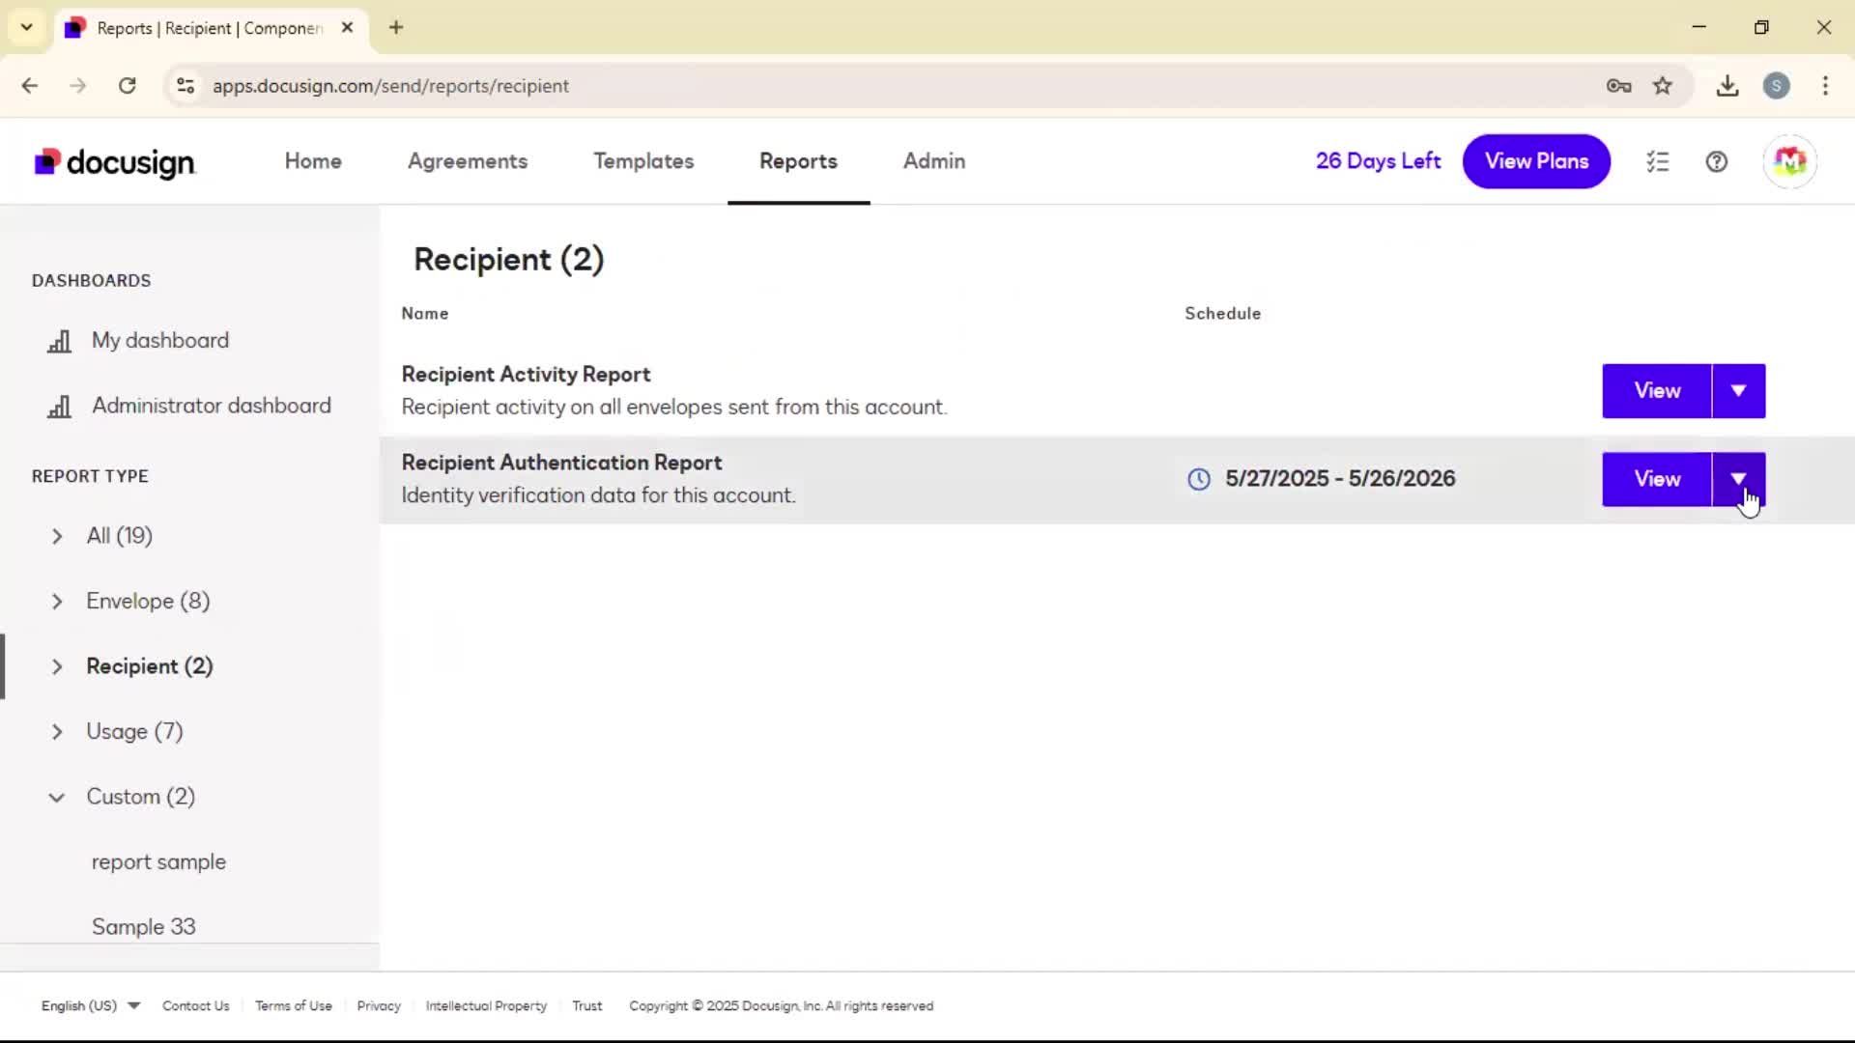Open the Admin tab
Screen dimensions: 1855x1043
click(x=934, y=161)
